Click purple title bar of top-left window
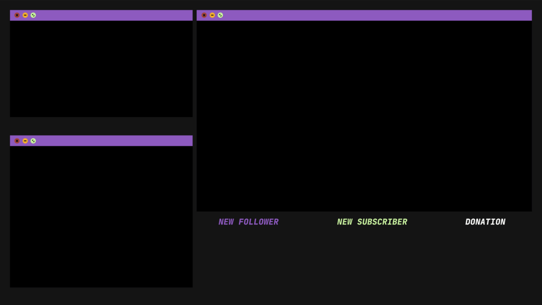 [x=101, y=15]
